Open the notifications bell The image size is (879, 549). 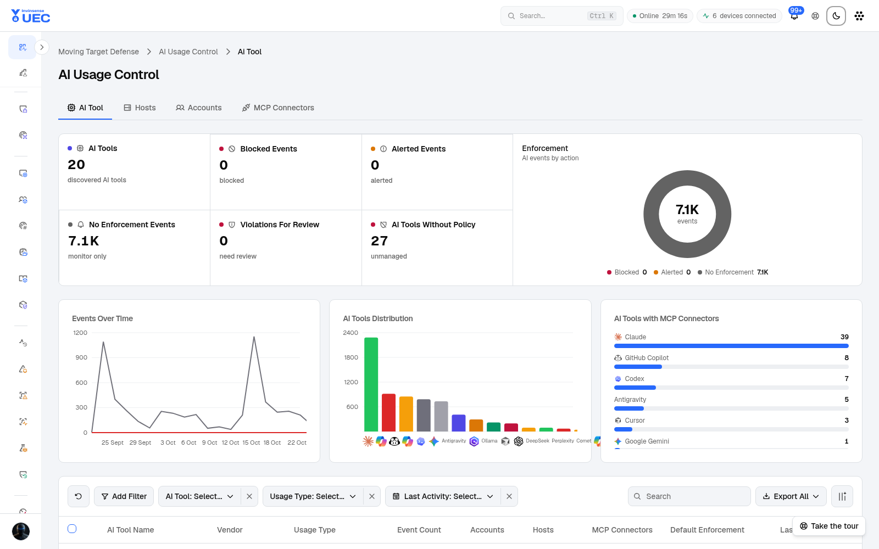794,16
